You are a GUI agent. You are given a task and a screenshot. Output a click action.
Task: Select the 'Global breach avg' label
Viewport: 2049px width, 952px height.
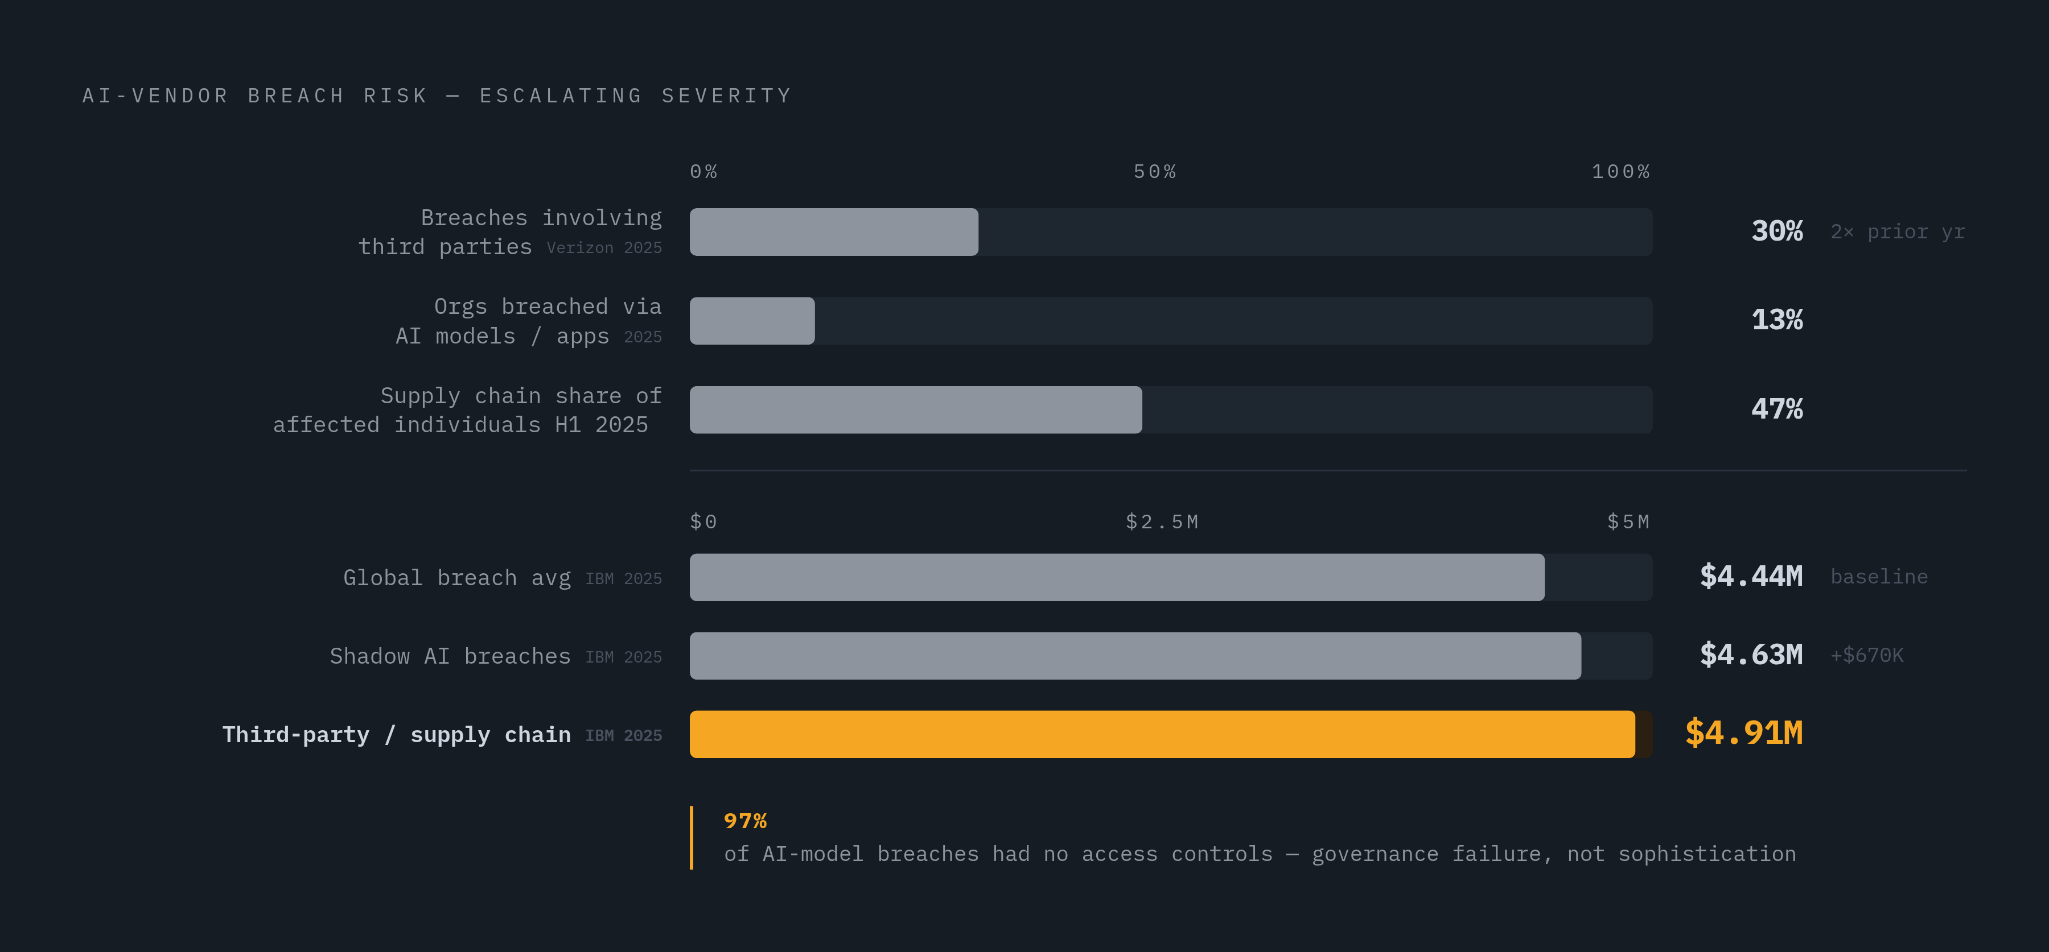[458, 578]
